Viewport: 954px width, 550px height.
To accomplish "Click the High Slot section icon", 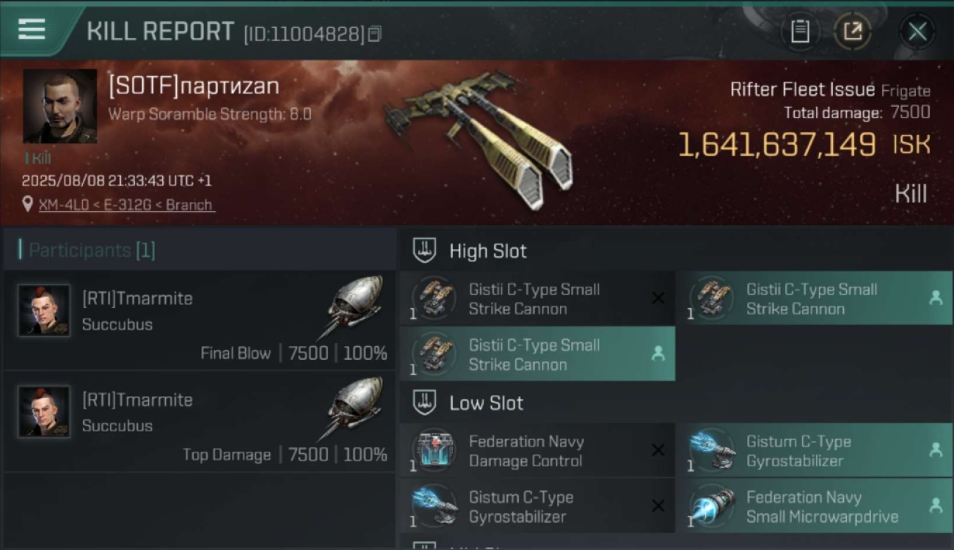I will [425, 250].
